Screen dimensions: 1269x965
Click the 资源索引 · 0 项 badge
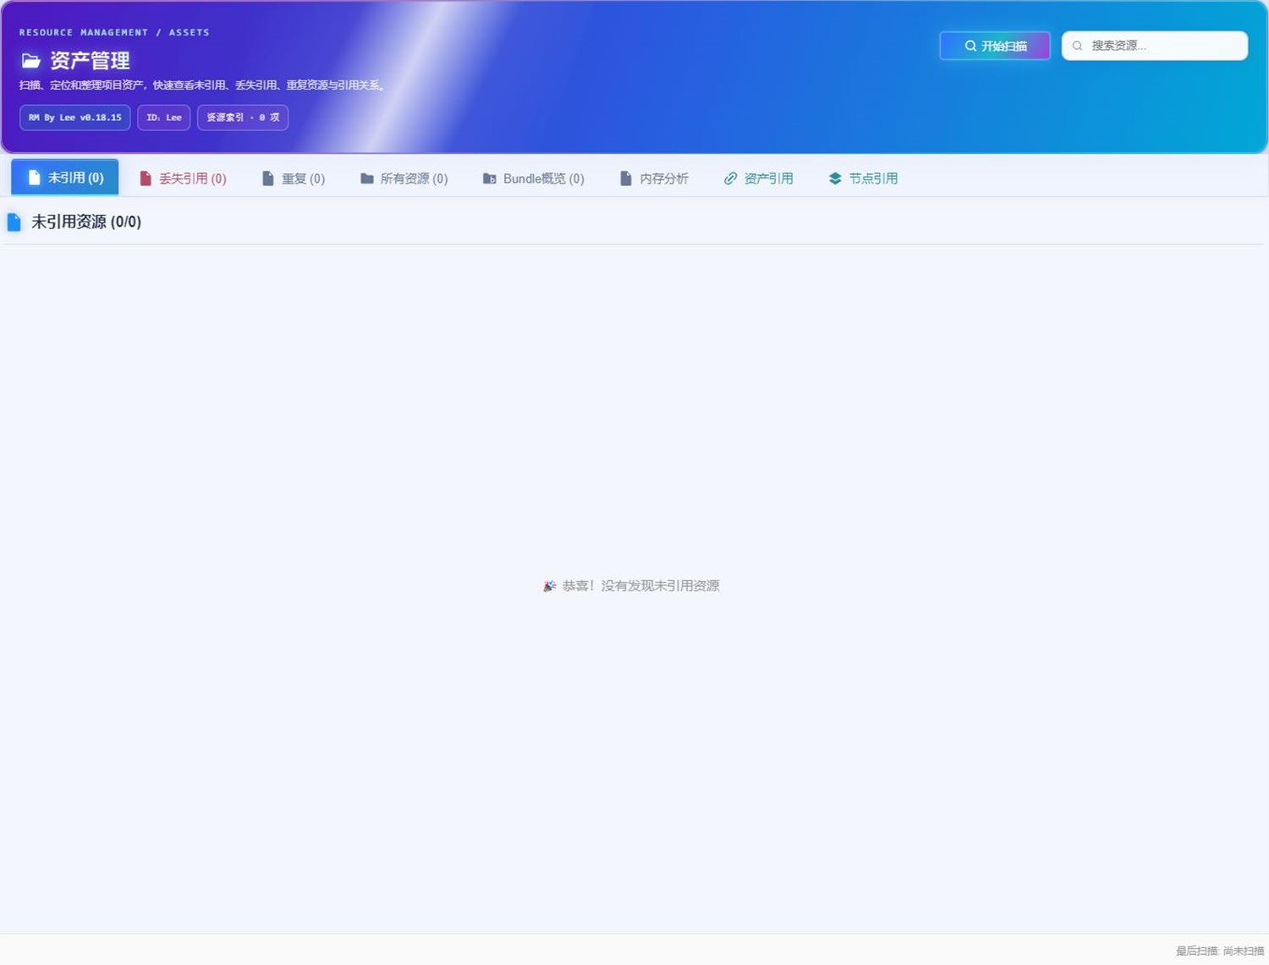click(243, 118)
